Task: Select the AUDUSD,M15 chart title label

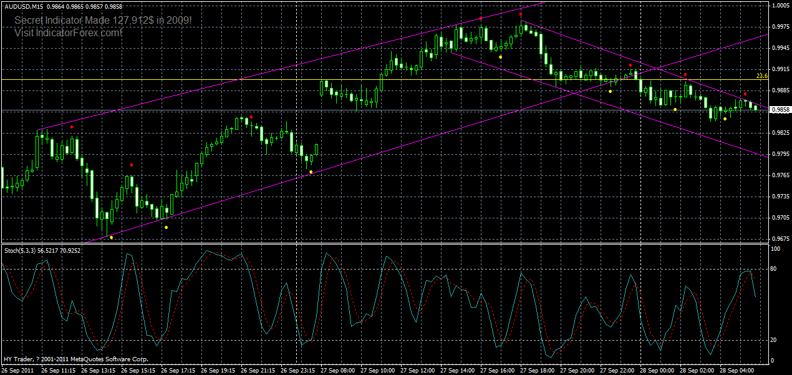Action: pyautogui.click(x=25, y=5)
